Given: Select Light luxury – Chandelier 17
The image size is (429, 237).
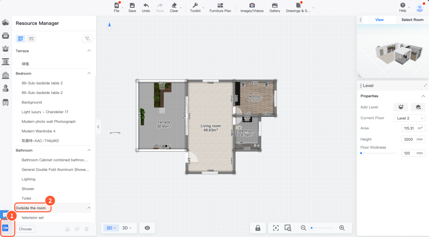Looking at the screenshot, I should (x=45, y=112).
